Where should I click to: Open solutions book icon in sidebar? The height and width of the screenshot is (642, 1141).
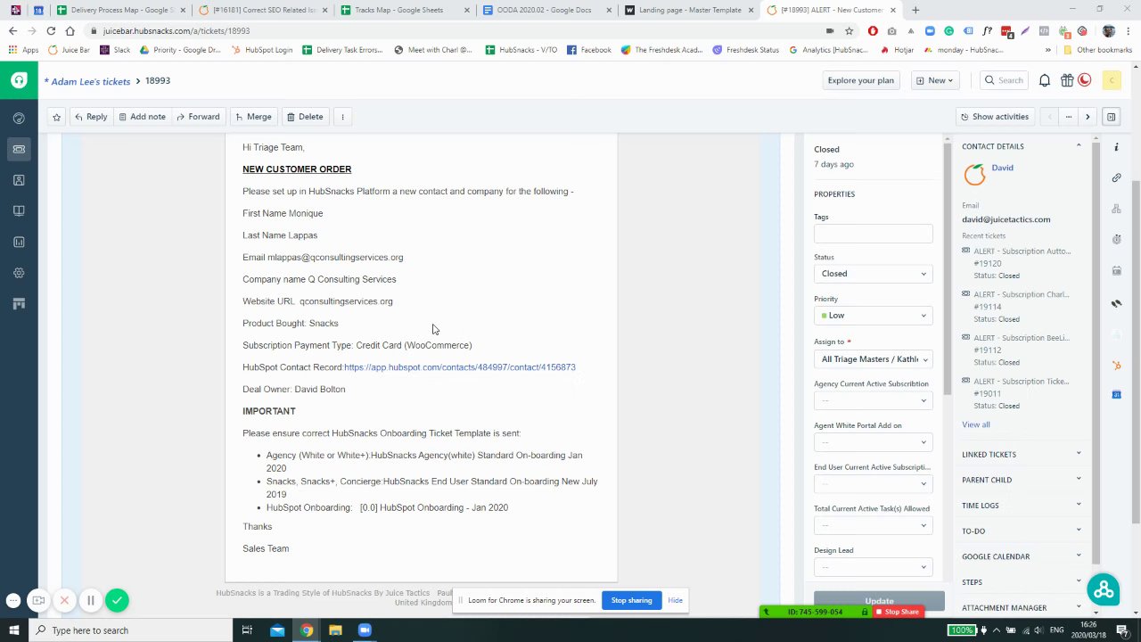point(19,211)
